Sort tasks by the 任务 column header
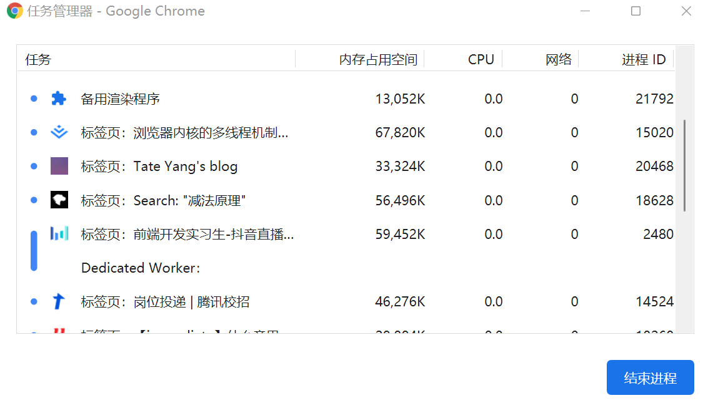This screenshot has height=403, width=708. pos(38,59)
